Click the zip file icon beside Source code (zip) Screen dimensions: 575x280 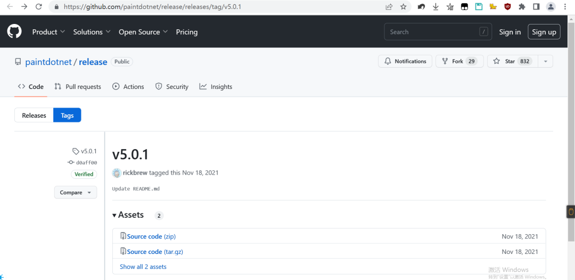coord(123,236)
